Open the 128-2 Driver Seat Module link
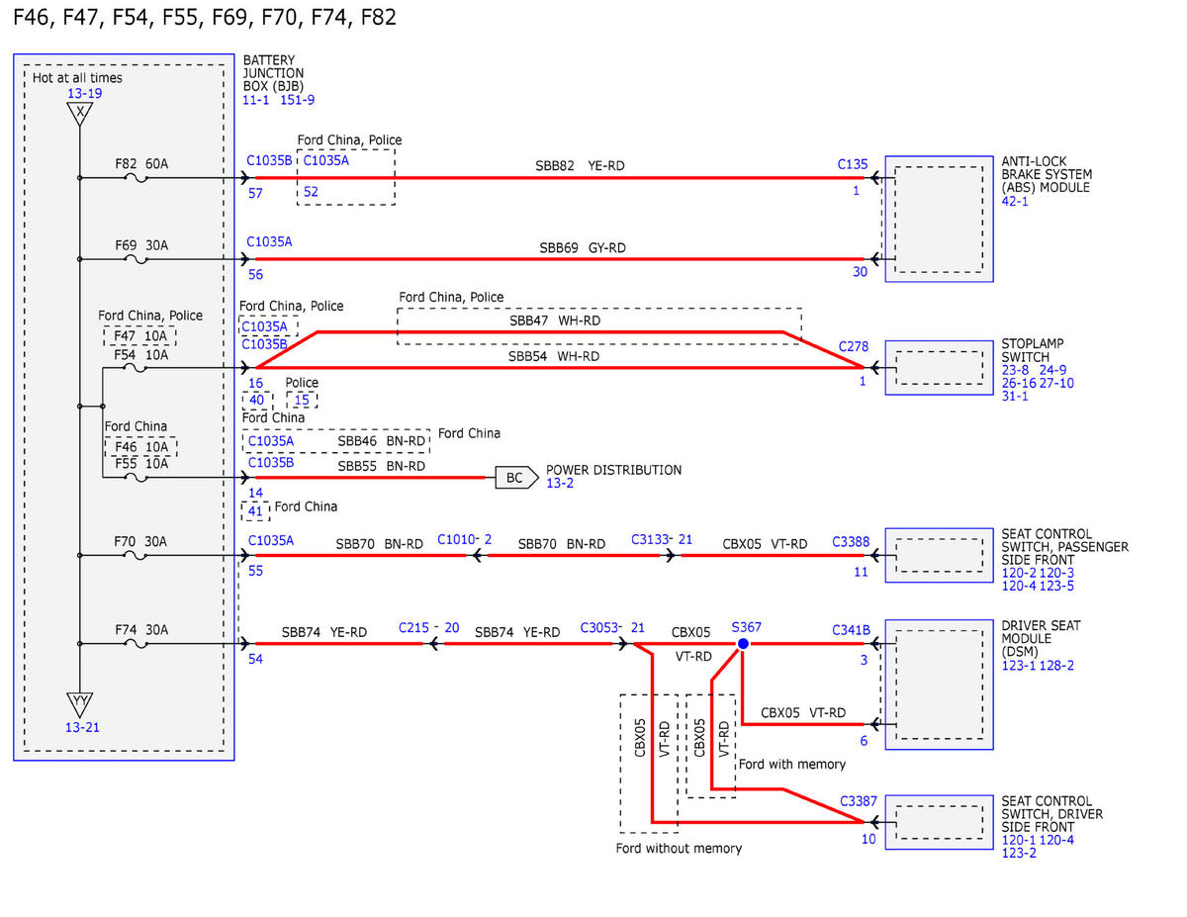This screenshot has width=1187, height=917. 1057,665
